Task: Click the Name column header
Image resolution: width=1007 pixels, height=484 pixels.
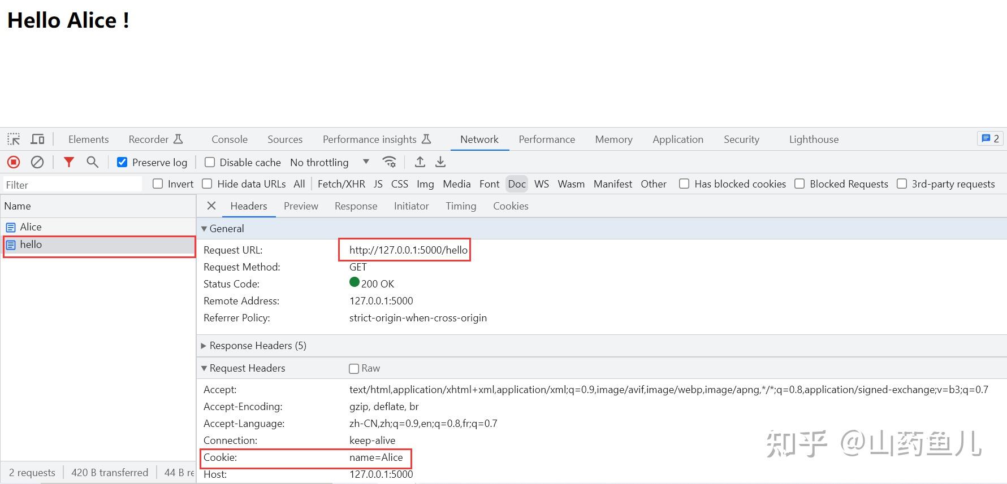Action: [x=98, y=206]
